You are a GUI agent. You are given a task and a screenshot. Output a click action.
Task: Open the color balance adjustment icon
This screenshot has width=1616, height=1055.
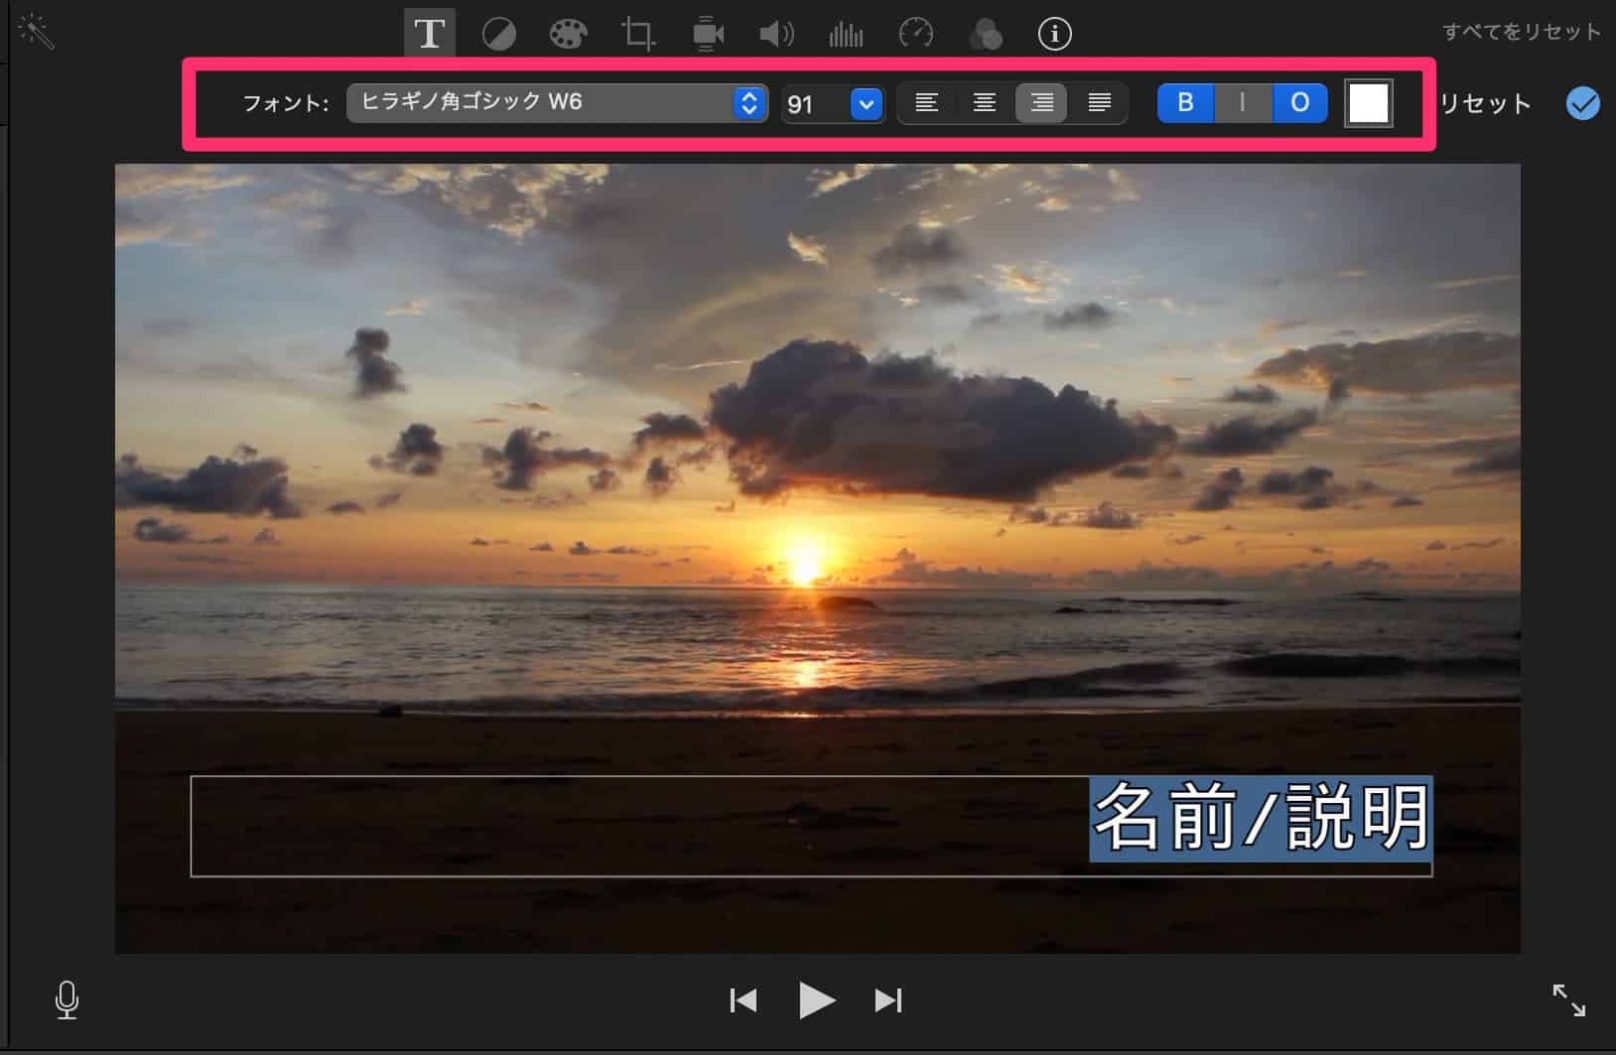(x=498, y=35)
